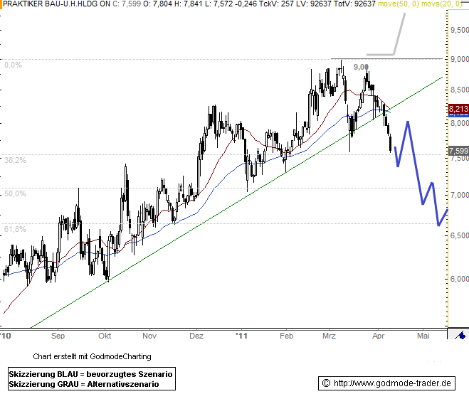Click the C: 7,599 close value
This screenshot has width=469, height=399.
click(x=127, y=4)
